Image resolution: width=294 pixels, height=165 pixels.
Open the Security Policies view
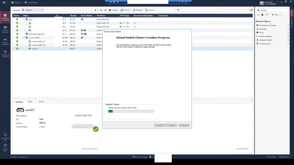(5, 29)
